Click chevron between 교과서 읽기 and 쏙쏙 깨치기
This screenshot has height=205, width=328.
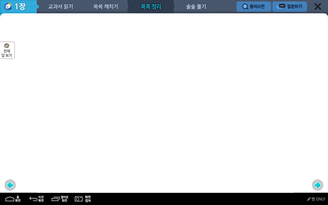(83, 7)
